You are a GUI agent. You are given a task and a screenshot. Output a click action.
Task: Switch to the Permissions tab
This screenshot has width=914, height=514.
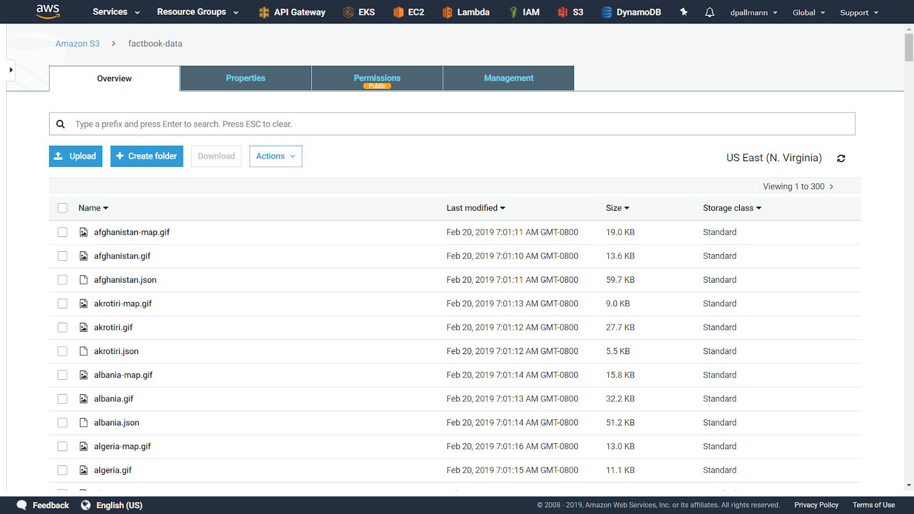[x=377, y=78]
